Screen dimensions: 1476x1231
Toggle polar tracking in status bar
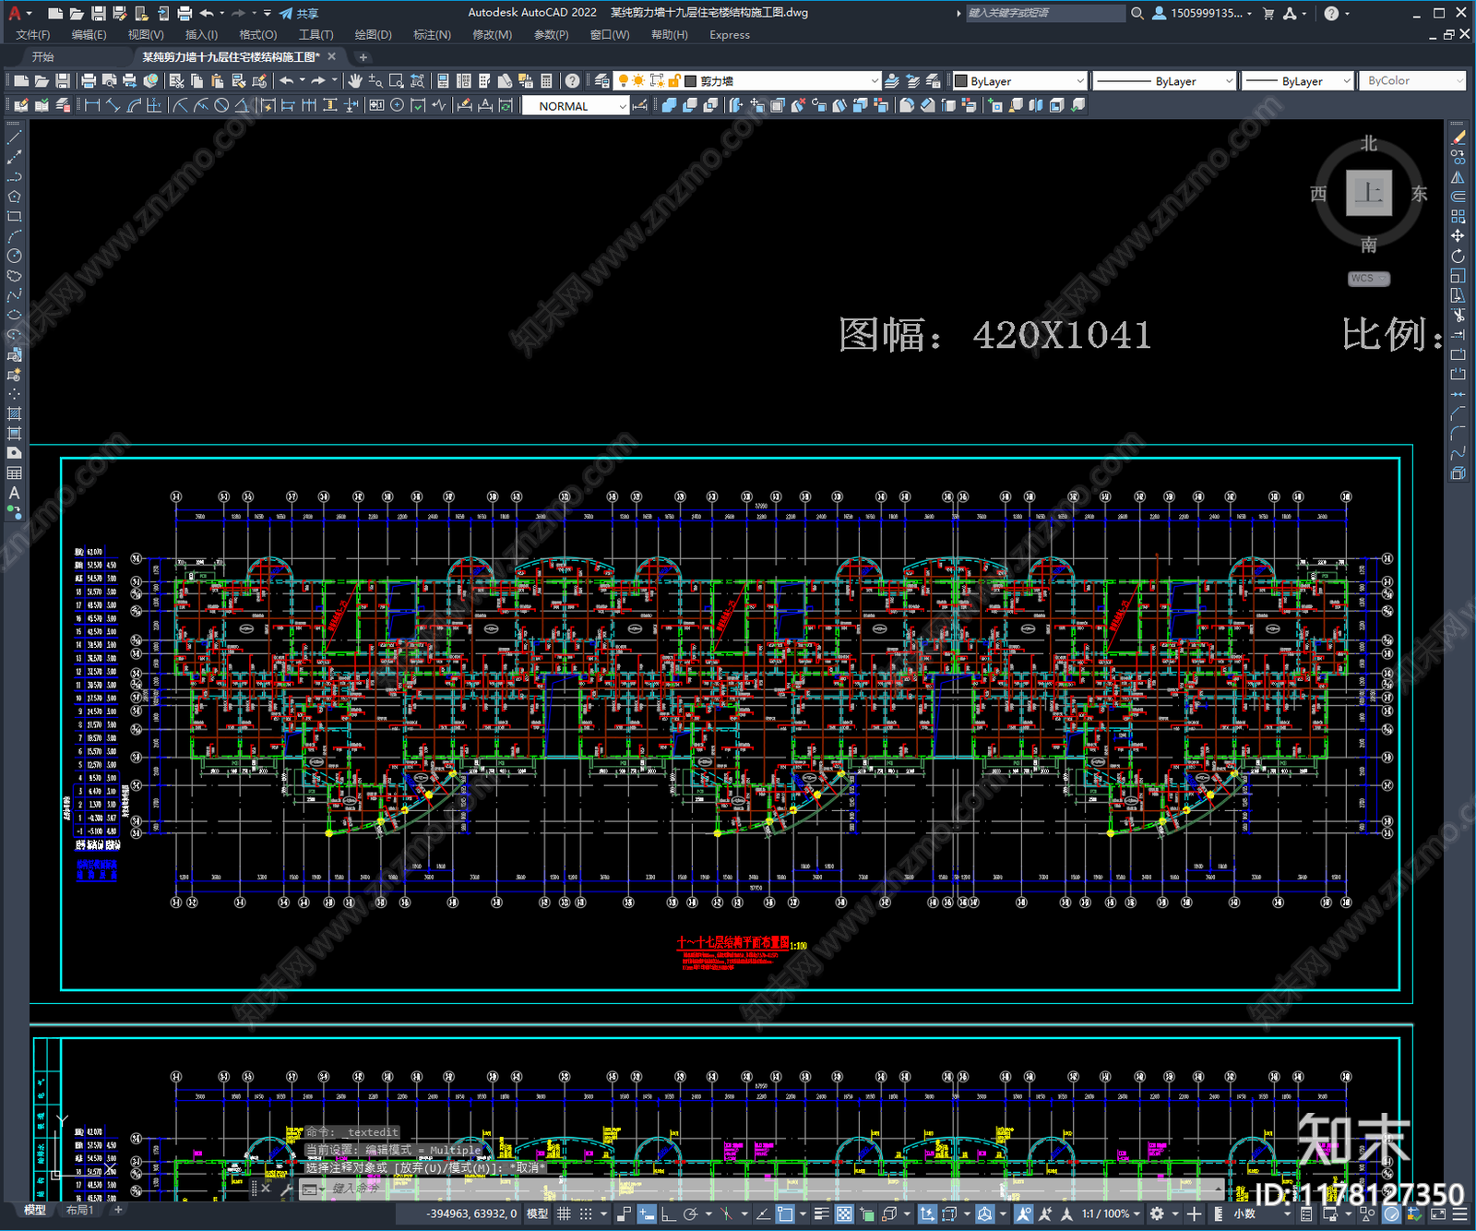pyautogui.click(x=689, y=1213)
